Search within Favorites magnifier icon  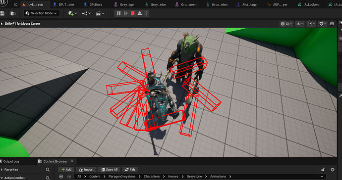(48, 170)
